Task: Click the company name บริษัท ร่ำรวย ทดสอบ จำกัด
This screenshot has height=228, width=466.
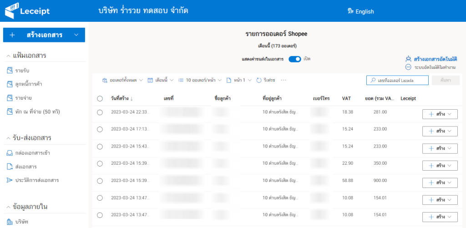Action: (143, 11)
